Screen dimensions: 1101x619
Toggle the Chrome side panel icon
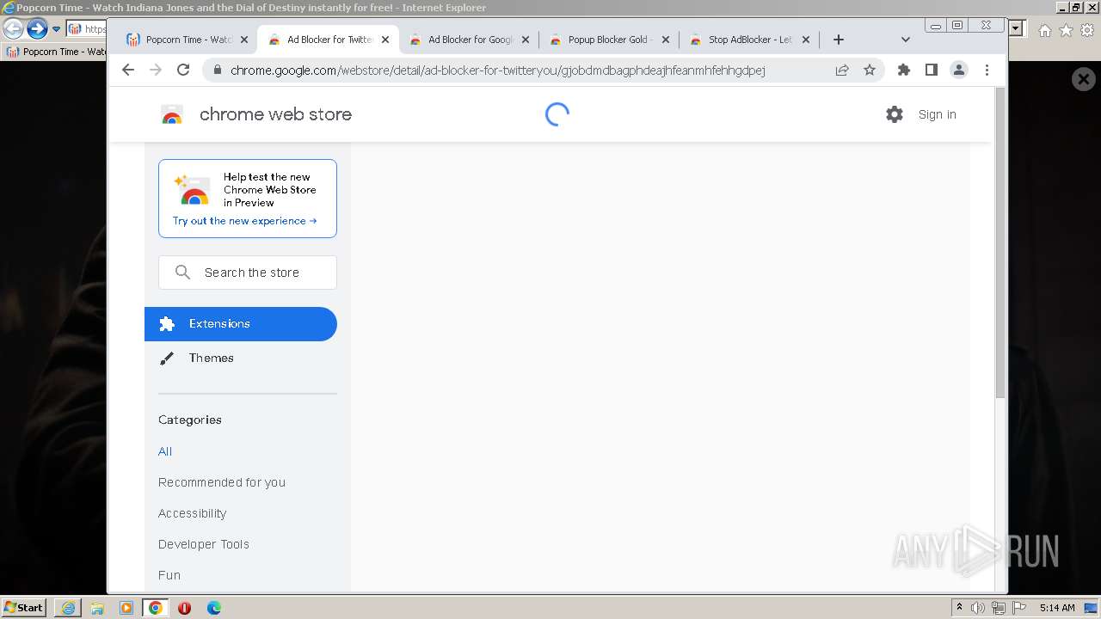(932, 70)
